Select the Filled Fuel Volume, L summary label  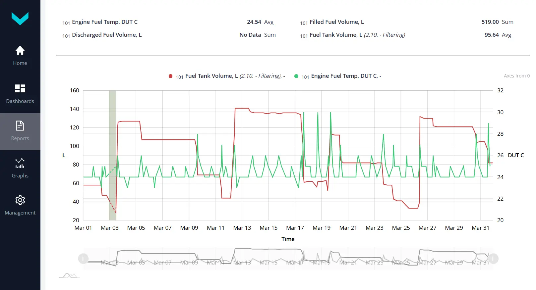(x=337, y=22)
